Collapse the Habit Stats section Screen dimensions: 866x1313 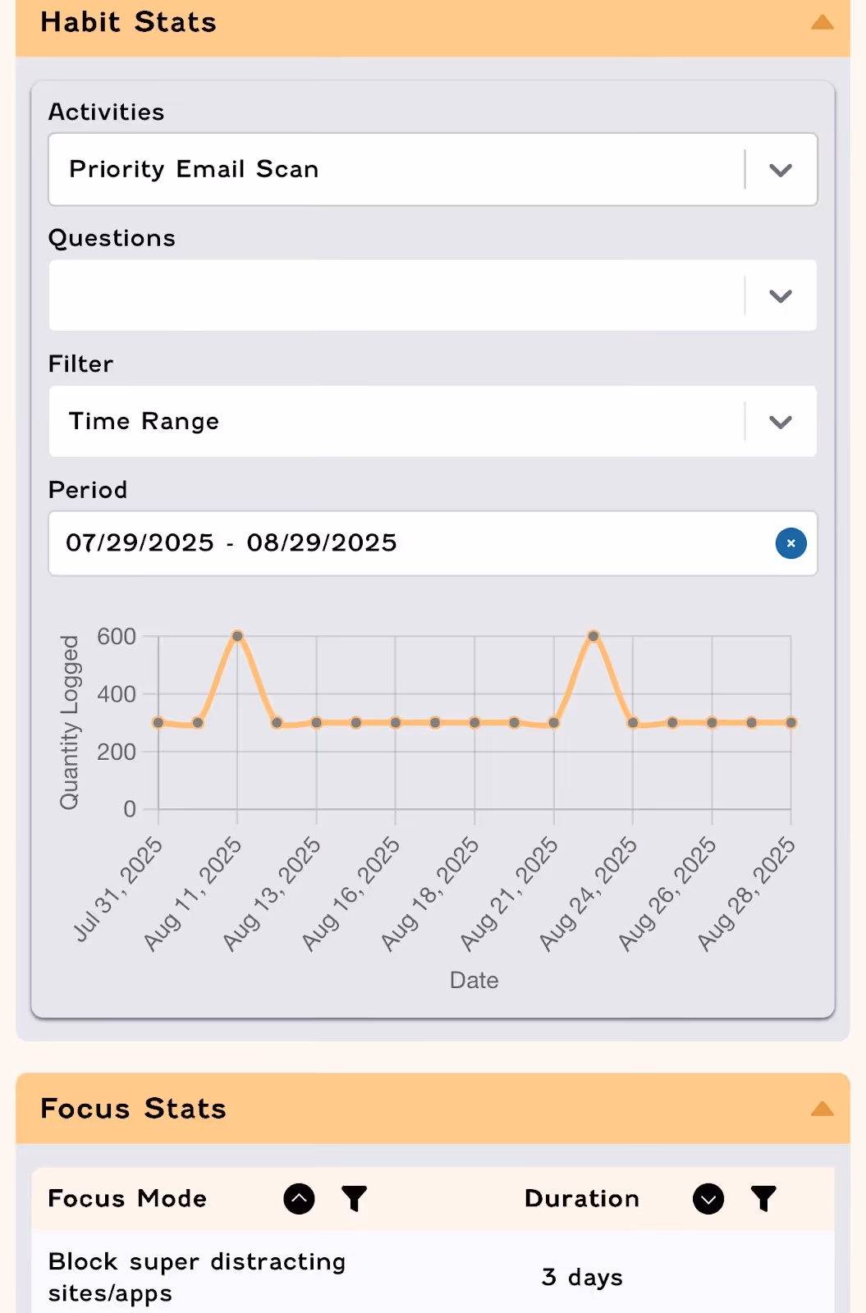coord(822,23)
